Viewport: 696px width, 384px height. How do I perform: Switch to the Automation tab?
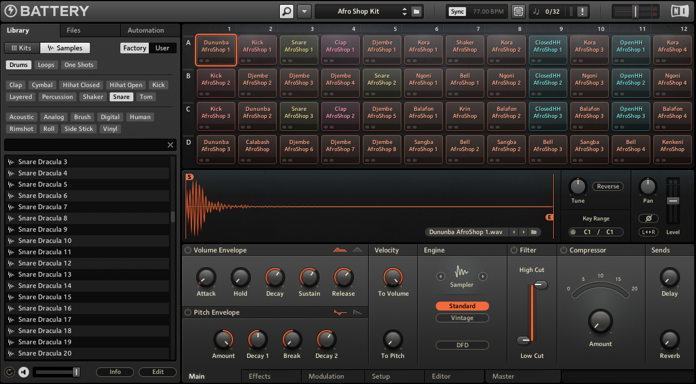click(146, 30)
